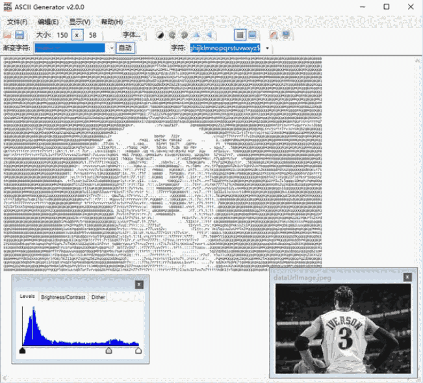Close the Levels panel with its X

pos(138,284)
